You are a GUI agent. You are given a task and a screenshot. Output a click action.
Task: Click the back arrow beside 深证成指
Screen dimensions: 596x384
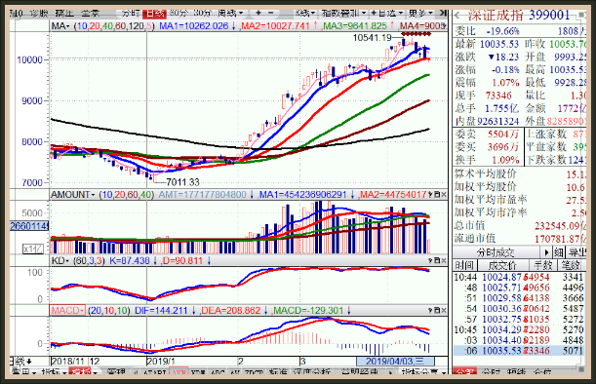pos(458,16)
